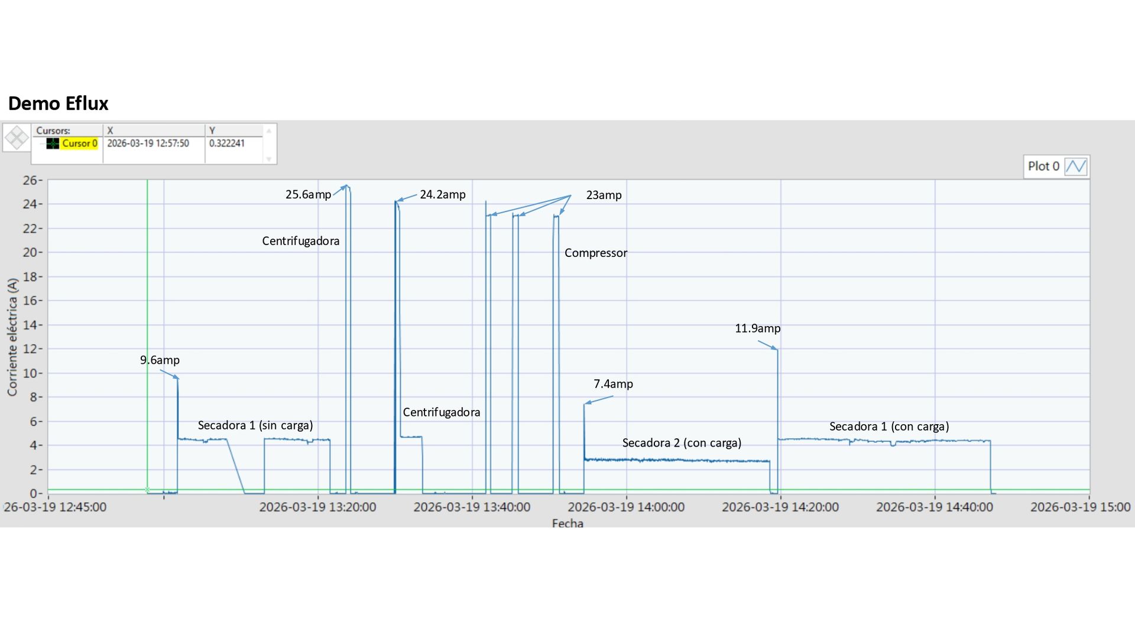This screenshot has width=1135, height=638.
Task: Click the cursor Y value 0.322241 field
Action: pos(227,144)
